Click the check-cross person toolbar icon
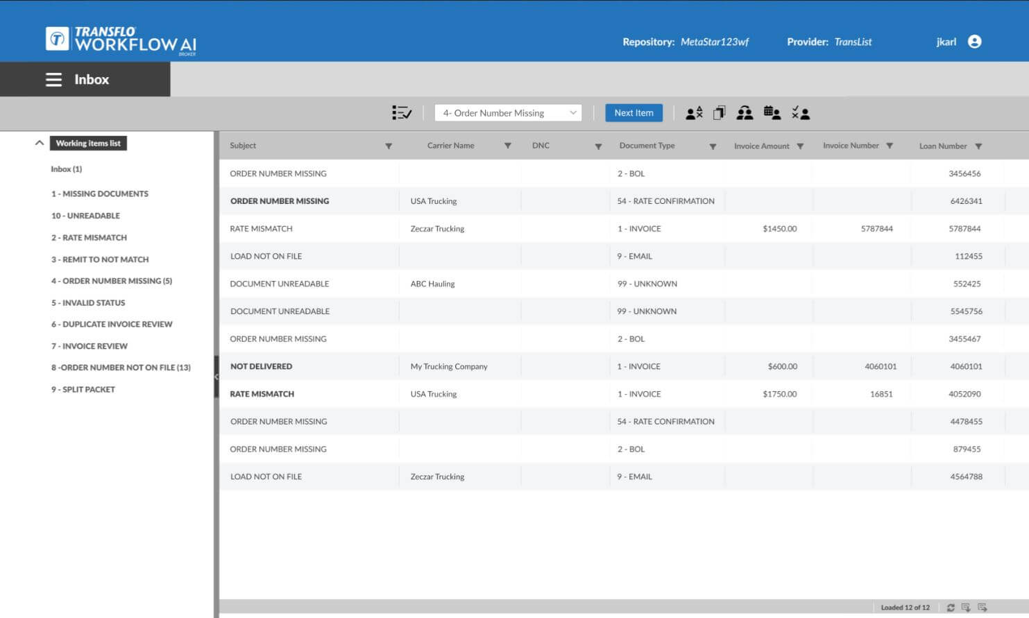This screenshot has height=618, width=1029. [x=801, y=113]
